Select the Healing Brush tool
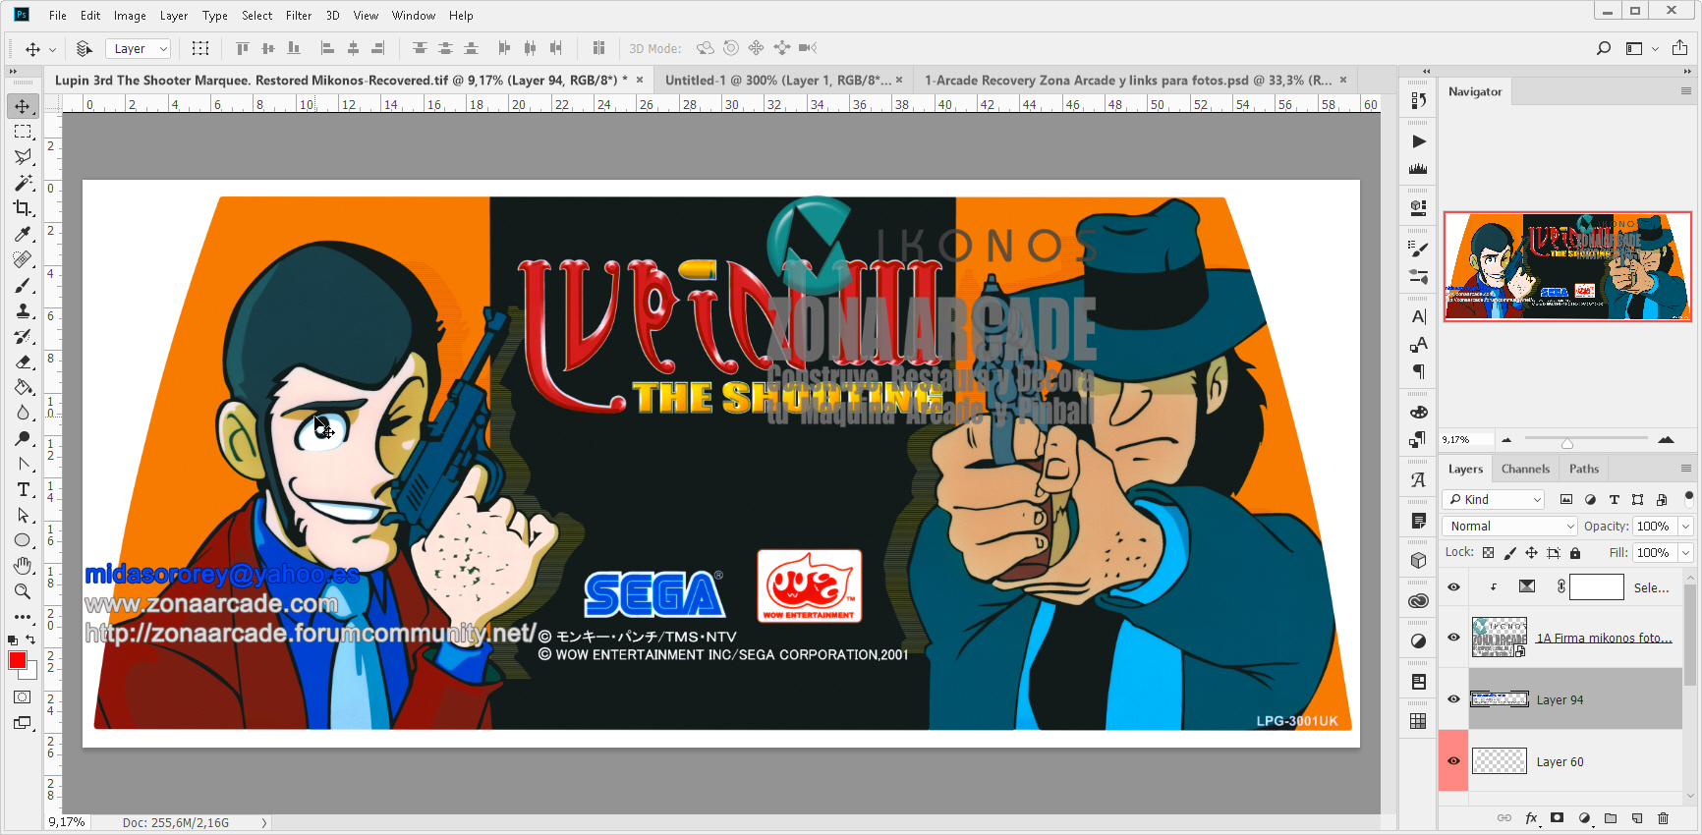Viewport: 1702px width, 835px height. point(23,259)
